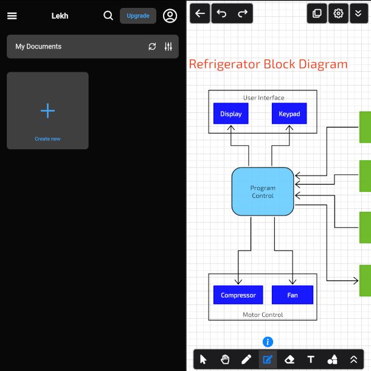The height and width of the screenshot is (371, 371).
Task: Go back with the left arrow button
Action: [x=200, y=13]
